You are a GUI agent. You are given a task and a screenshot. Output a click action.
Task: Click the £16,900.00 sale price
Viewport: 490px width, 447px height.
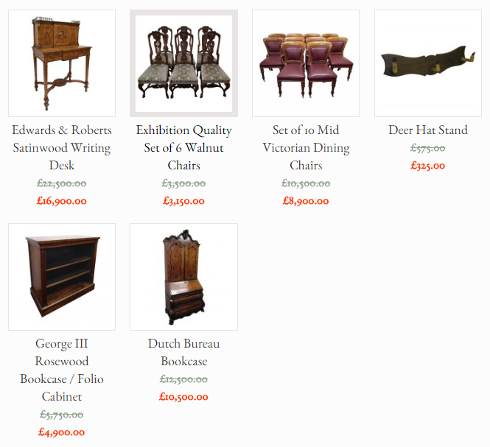click(x=62, y=201)
